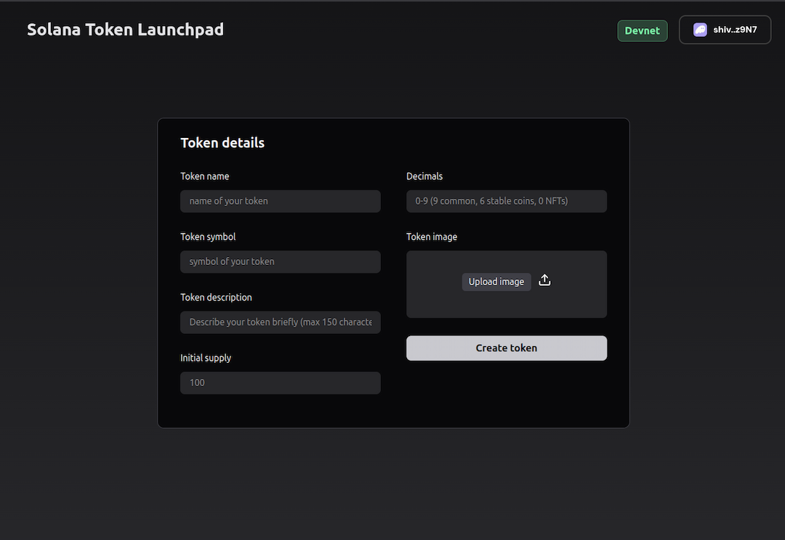Select the Token description text field
Viewport: 785px width, 540px height.
coord(280,322)
